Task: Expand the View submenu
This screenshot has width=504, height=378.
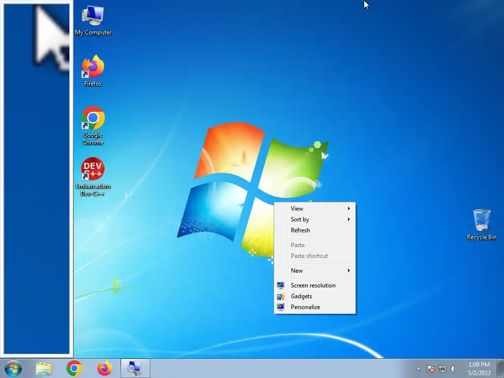Action: (315, 209)
